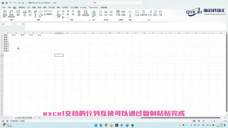Viewport: 228px width, 128px height.
Task: Open scatter chart dropdown
Action: tap(68, 17)
